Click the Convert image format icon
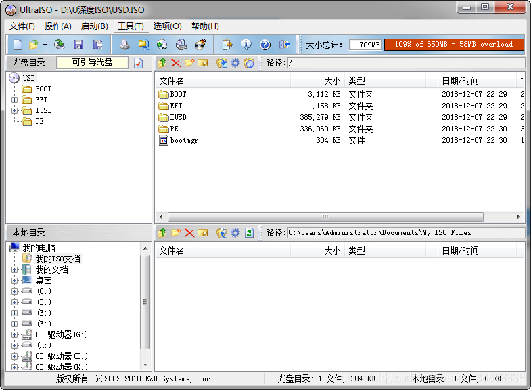531x390 pixels. (x=143, y=45)
